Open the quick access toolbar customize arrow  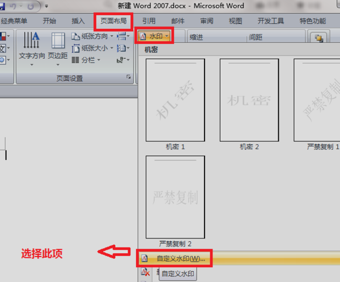46,6
